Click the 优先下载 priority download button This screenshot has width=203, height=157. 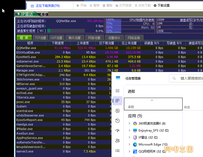(143, 6)
